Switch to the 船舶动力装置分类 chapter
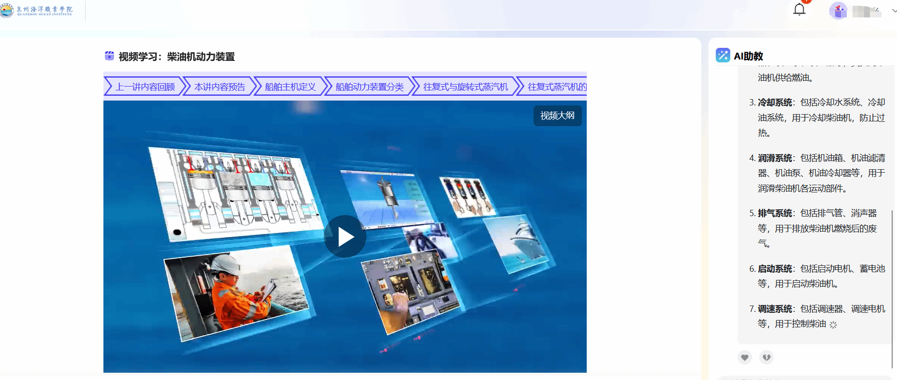 (369, 87)
